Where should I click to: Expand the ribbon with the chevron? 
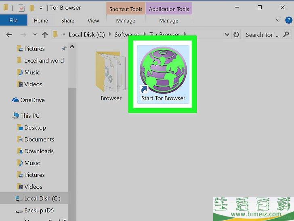(278, 20)
